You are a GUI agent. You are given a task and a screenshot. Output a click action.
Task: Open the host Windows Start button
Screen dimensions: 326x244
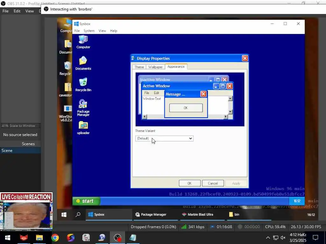tap(8, 238)
